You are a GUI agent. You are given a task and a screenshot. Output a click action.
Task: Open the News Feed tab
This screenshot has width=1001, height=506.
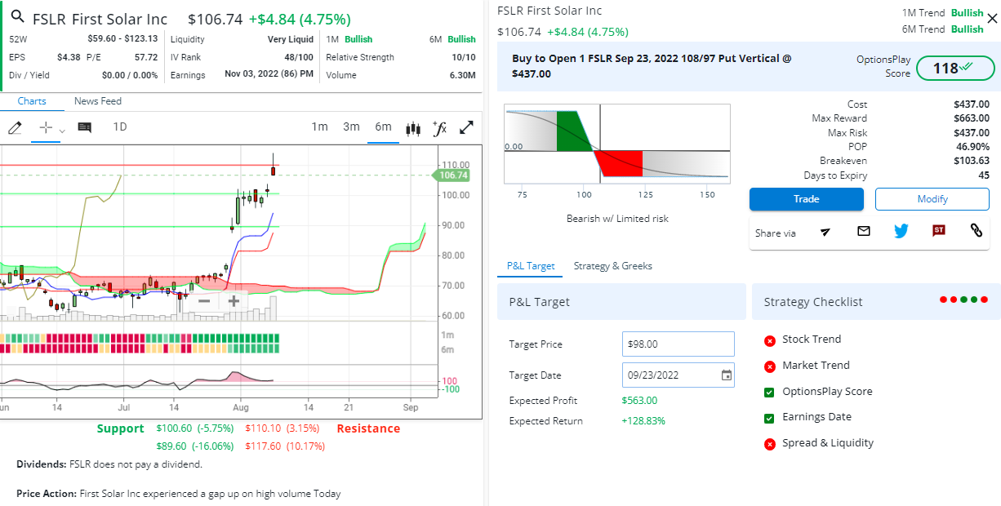[98, 101]
